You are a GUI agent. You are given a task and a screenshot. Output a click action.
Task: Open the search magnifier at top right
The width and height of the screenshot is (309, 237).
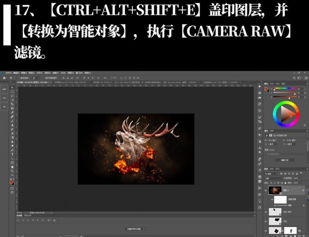[x=294, y=78]
